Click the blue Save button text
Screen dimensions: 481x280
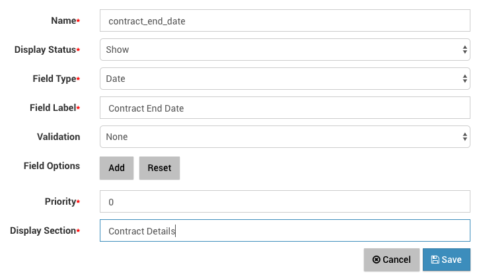452,260
